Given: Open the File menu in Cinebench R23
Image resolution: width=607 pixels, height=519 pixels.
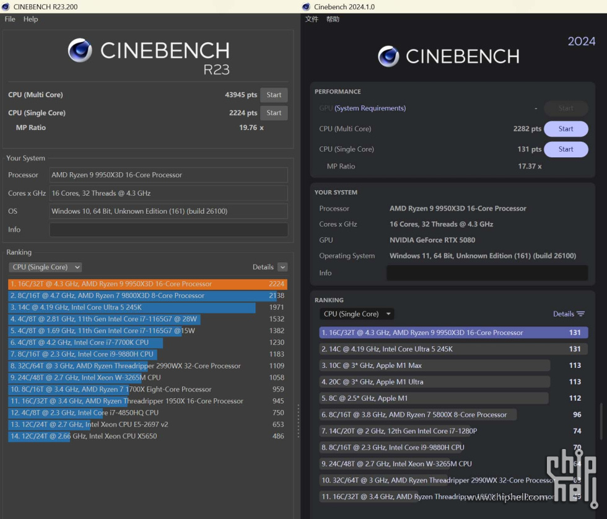Looking at the screenshot, I should tap(10, 19).
